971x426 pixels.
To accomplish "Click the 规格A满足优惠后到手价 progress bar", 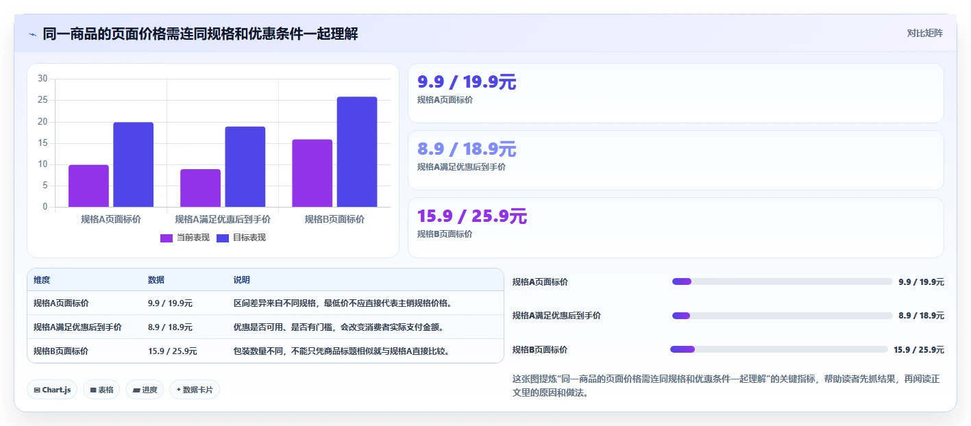I will (782, 315).
